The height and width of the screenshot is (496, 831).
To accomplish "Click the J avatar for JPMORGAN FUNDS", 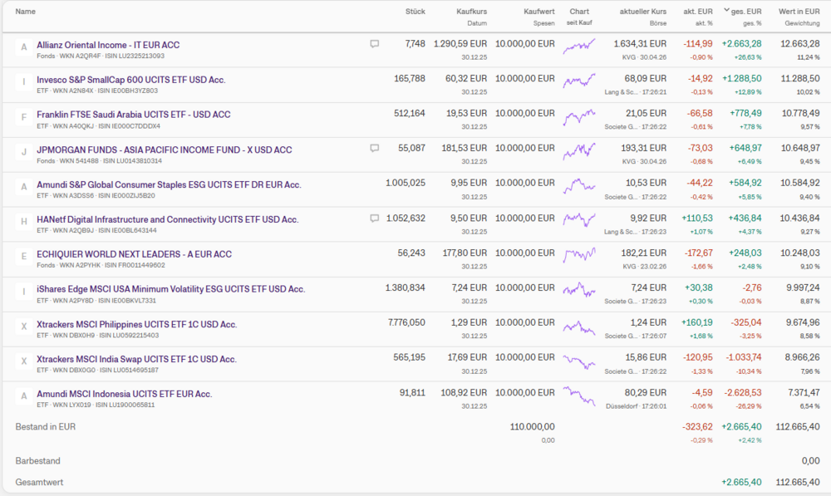I will click(x=24, y=153).
